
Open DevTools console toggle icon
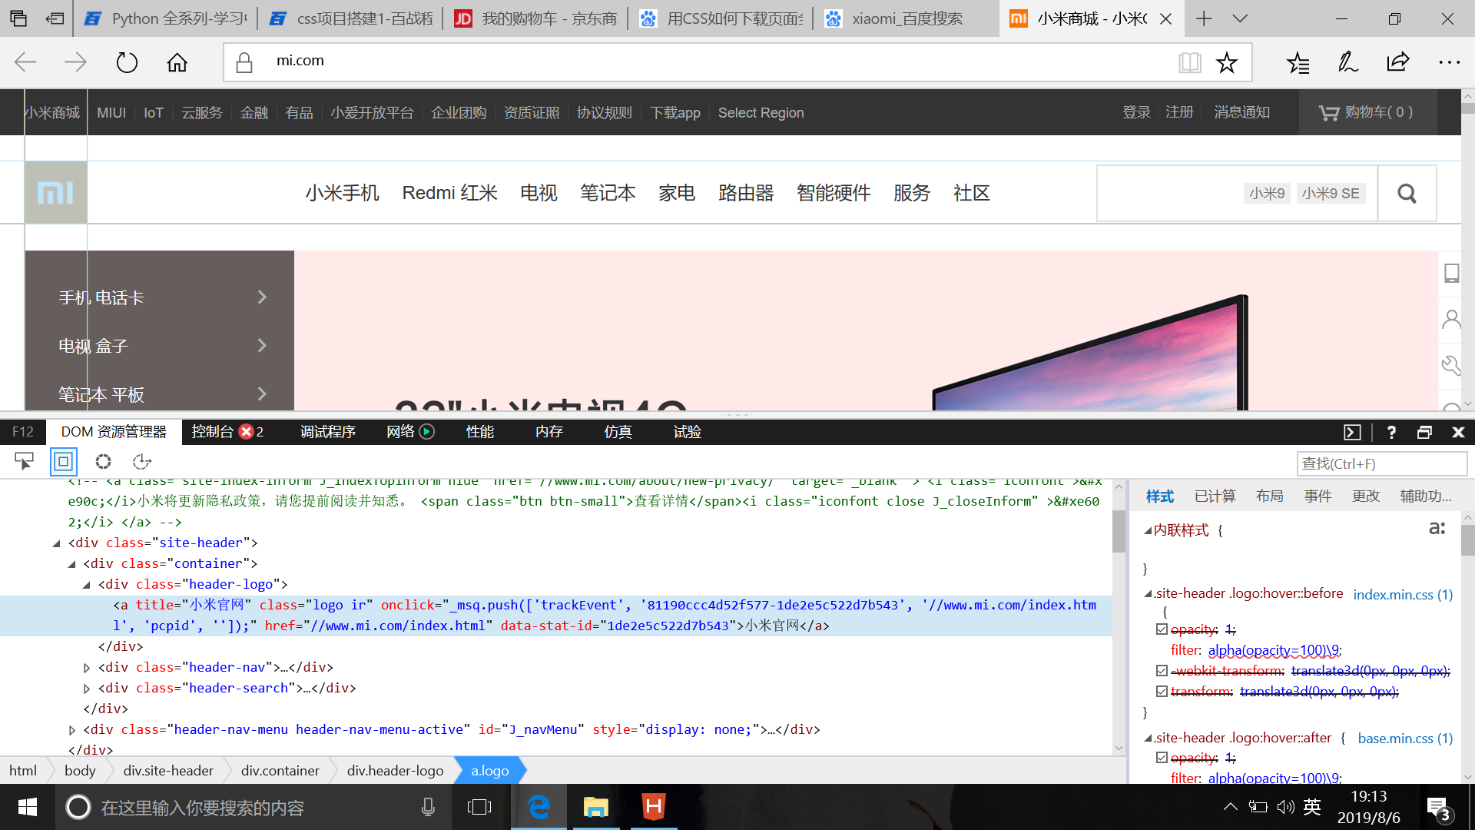click(1352, 432)
